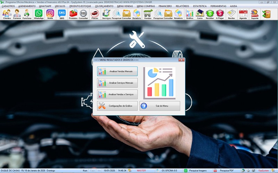The image size is (278, 173).
Task: Click the Agenda calendar icon
Action: [x=243, y=14]
